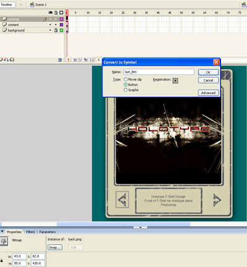Insert a new layer folder

click(12, 59)
